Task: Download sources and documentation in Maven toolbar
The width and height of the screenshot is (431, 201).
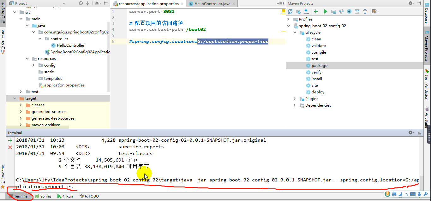Action: point(306,11)
